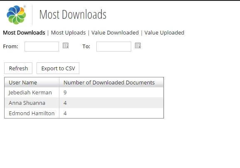The height and width of the screenshot is (168, 240).
Task: Switch to the Most Uploads report
Action: (68, 33)
